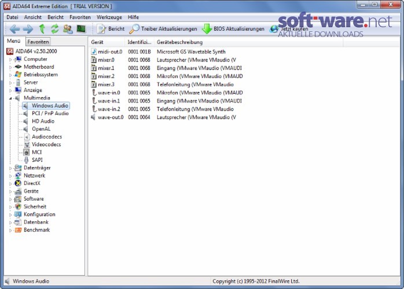Select the midi-out.0 row

coord(158,51)
